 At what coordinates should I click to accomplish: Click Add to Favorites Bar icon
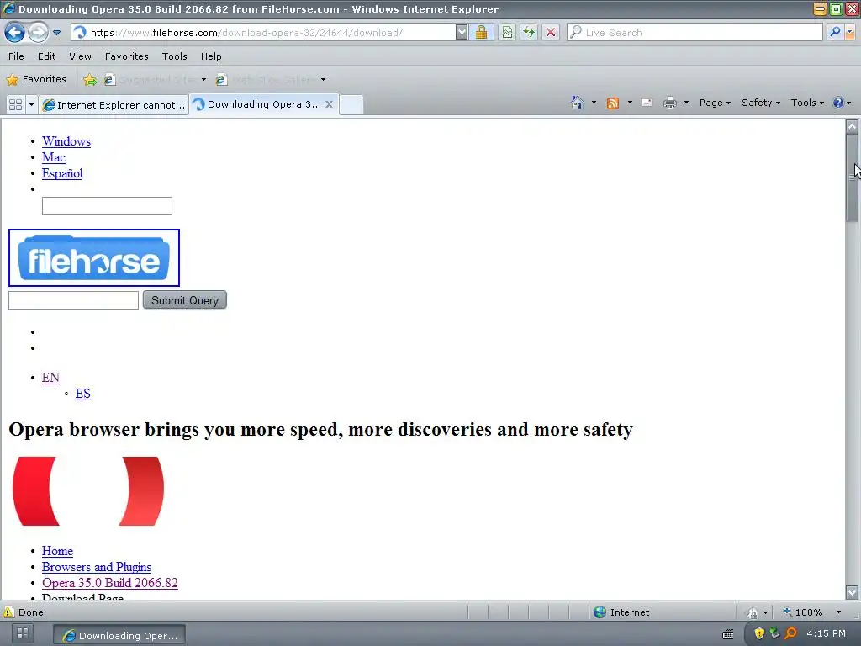pos(90,80)
